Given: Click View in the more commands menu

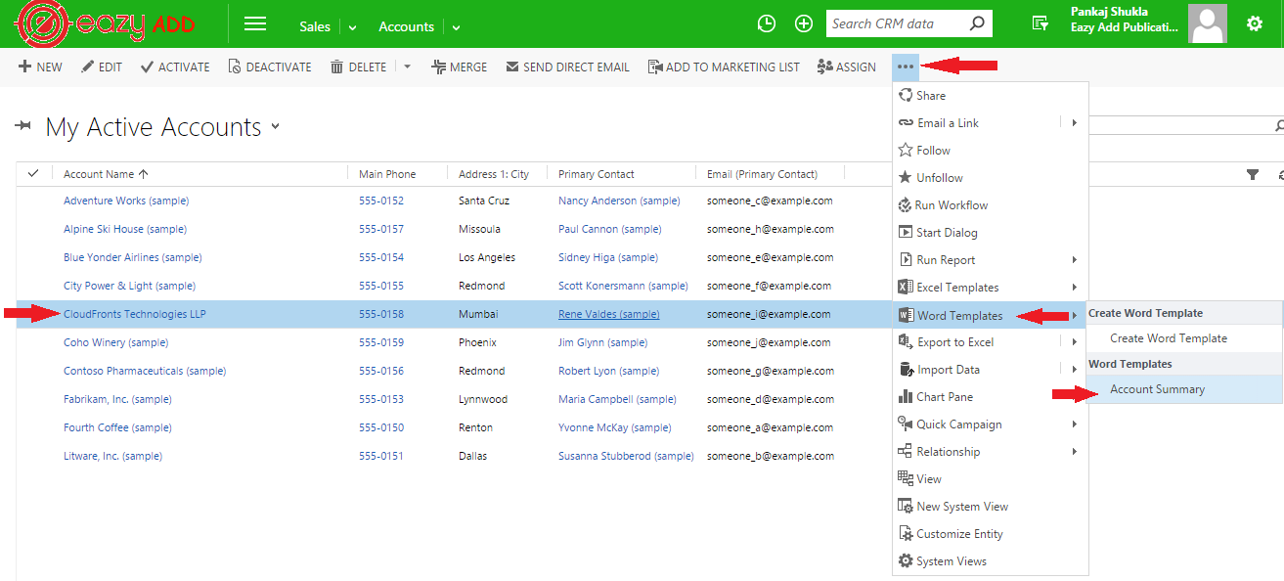Looking at the screenshot, I should (x=990, y=479).
